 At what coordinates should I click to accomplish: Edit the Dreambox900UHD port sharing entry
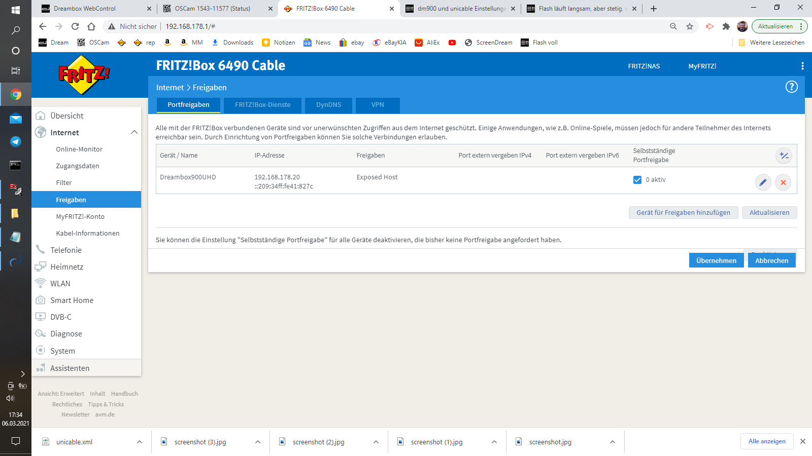coord(763,182)
